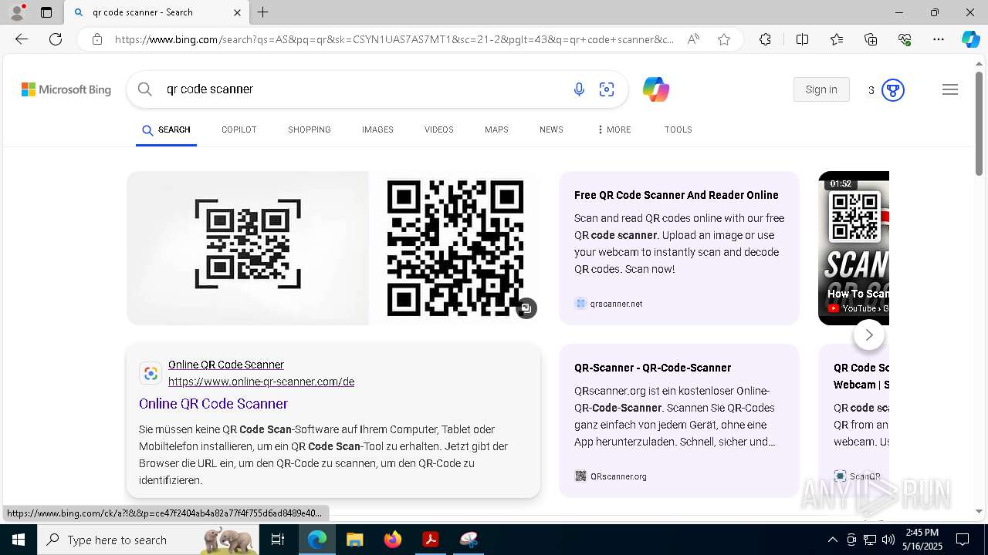988x555 pixels.
Task: Open the Favorites list
Action: pyautogui.click(x=837, y=39)
